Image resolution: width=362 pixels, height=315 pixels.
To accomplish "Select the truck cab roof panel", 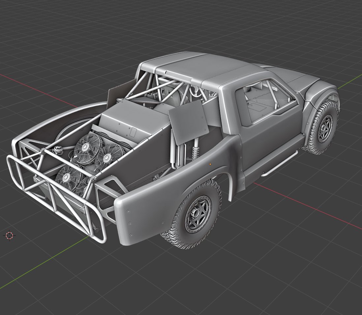I will [x=198, y=69].
